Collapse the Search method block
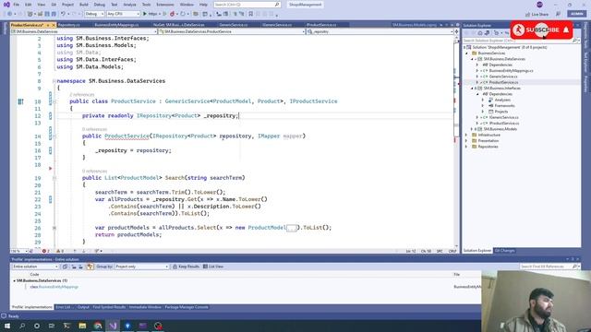The width and height of the screenshot is (591, 332). pyautogui.click(x=54, y=178)
